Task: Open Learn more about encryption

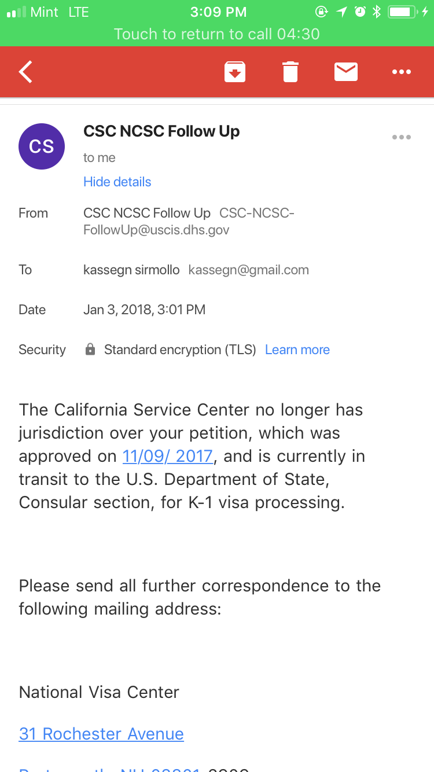Action: [x=297, y=350]
